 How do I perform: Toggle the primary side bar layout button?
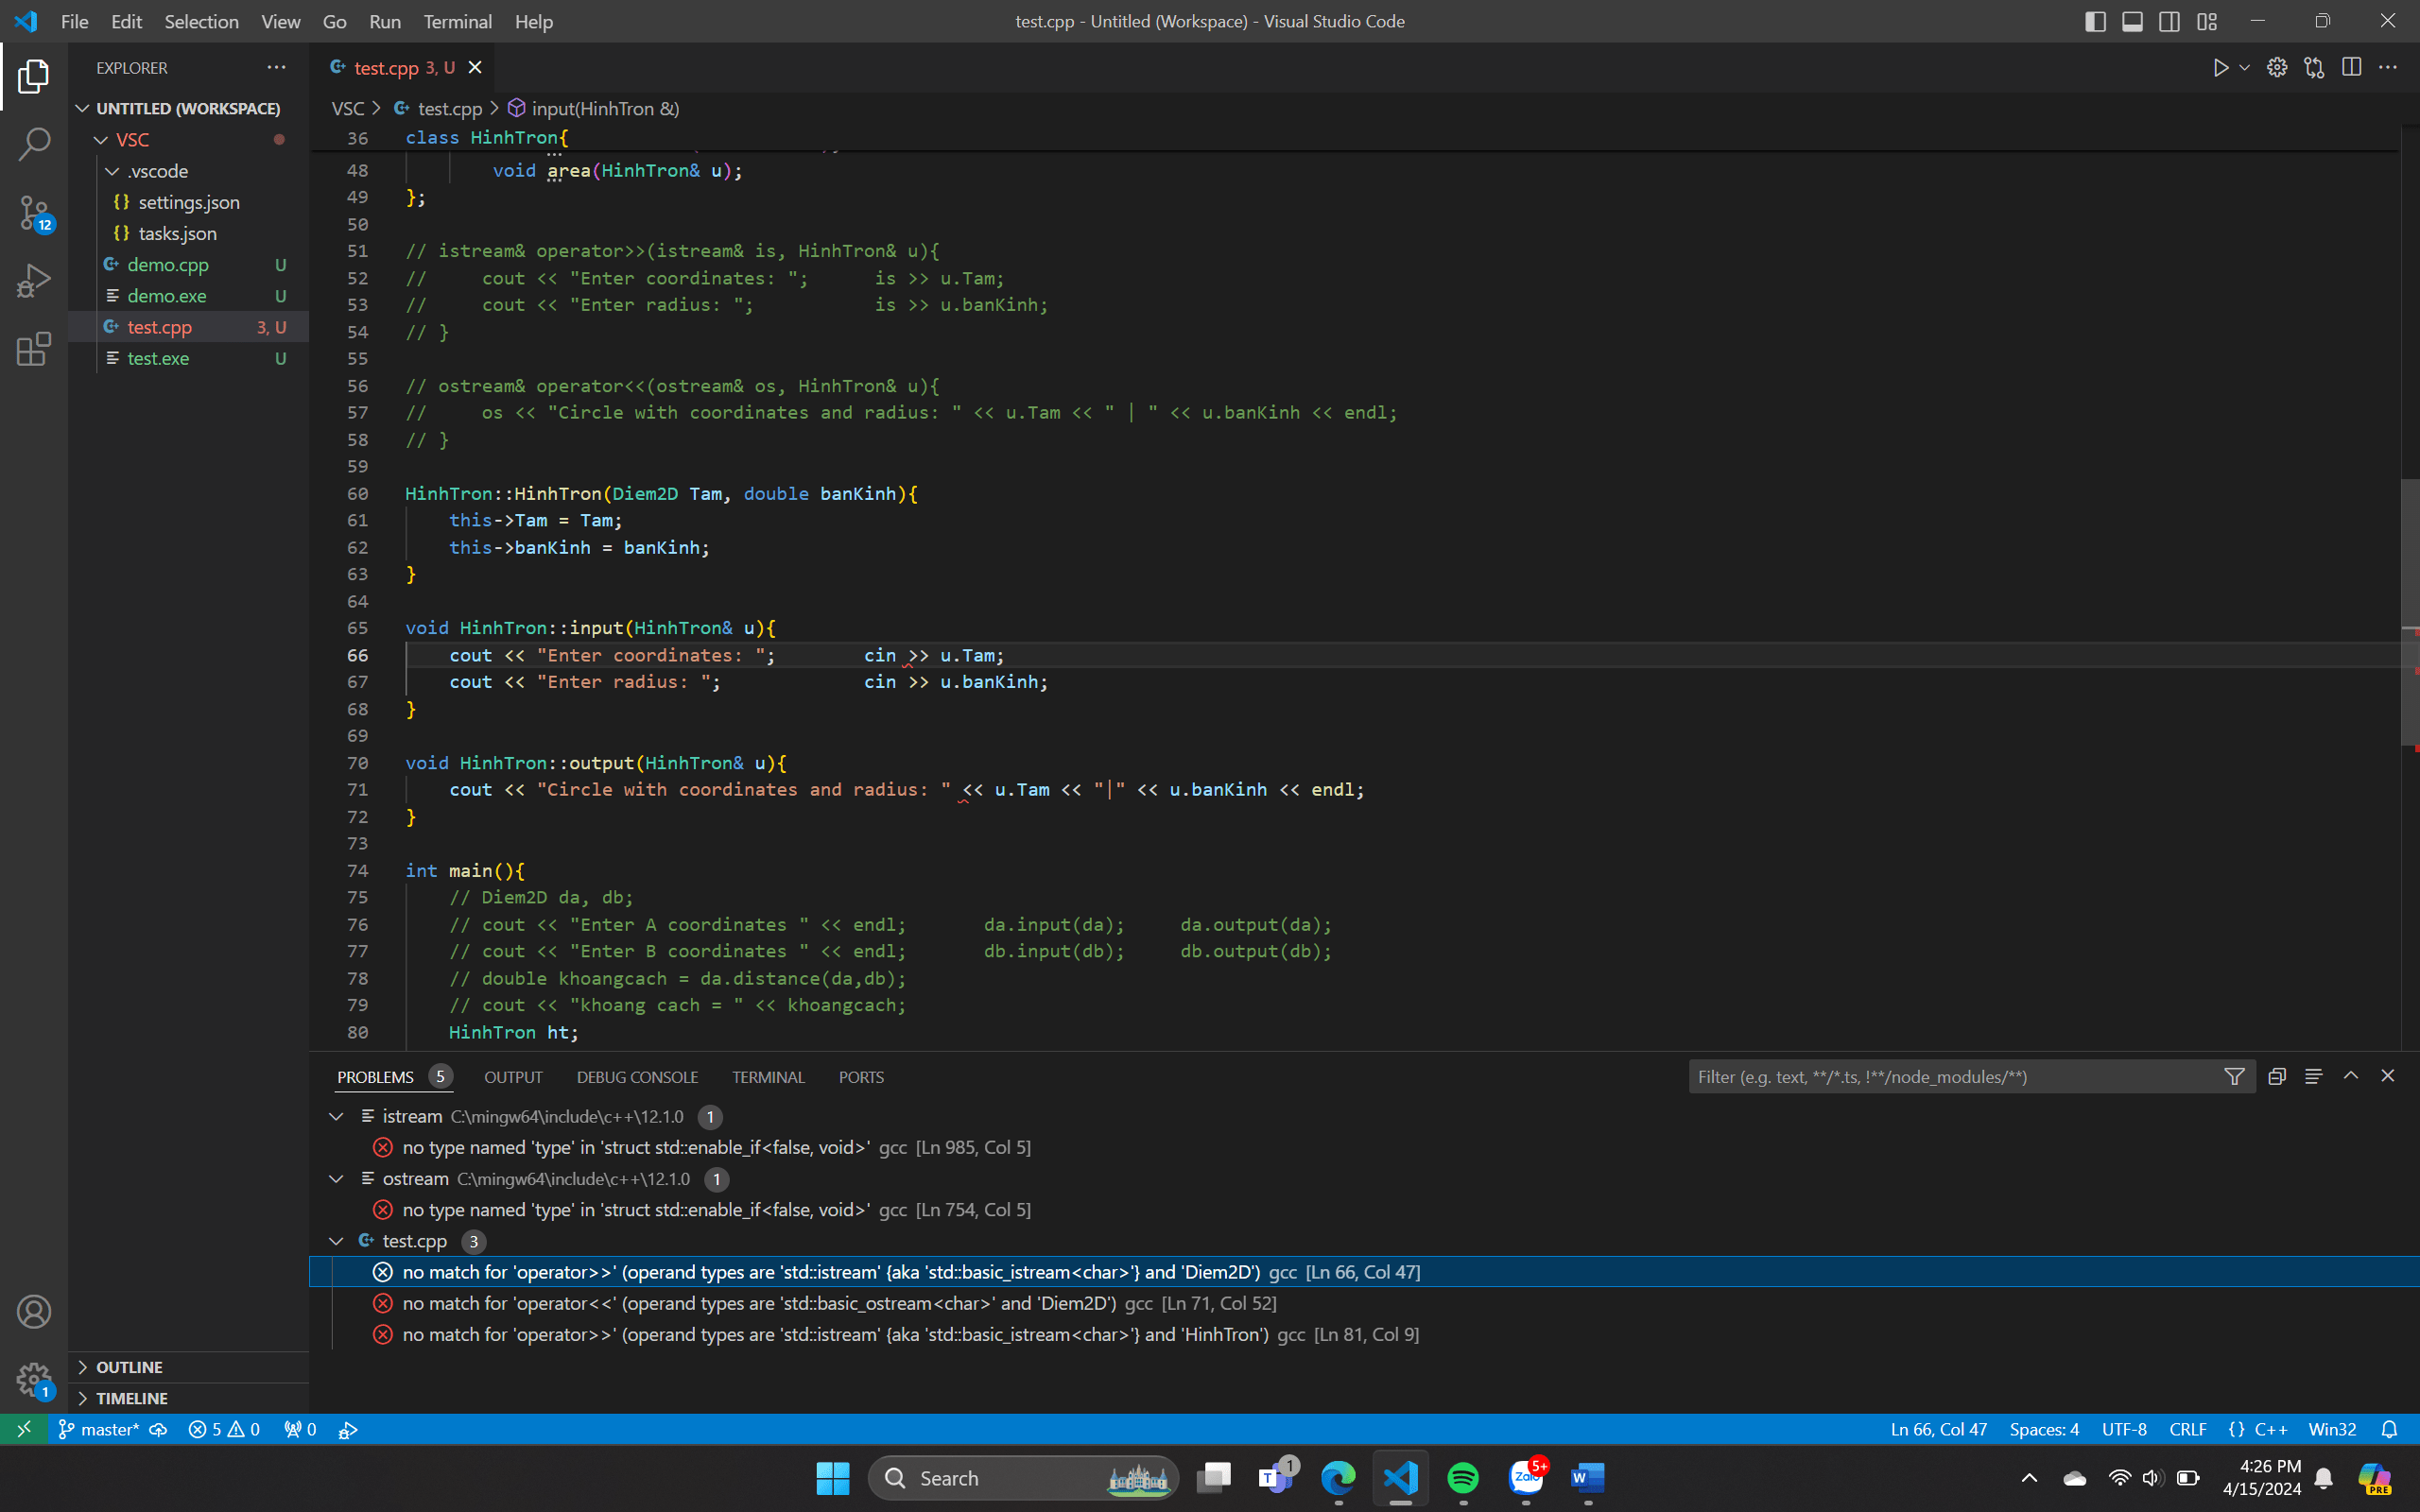pos(2095,22)
